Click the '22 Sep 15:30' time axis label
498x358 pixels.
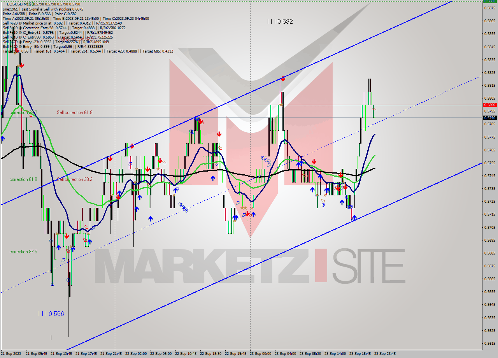(x=210, y=354)
